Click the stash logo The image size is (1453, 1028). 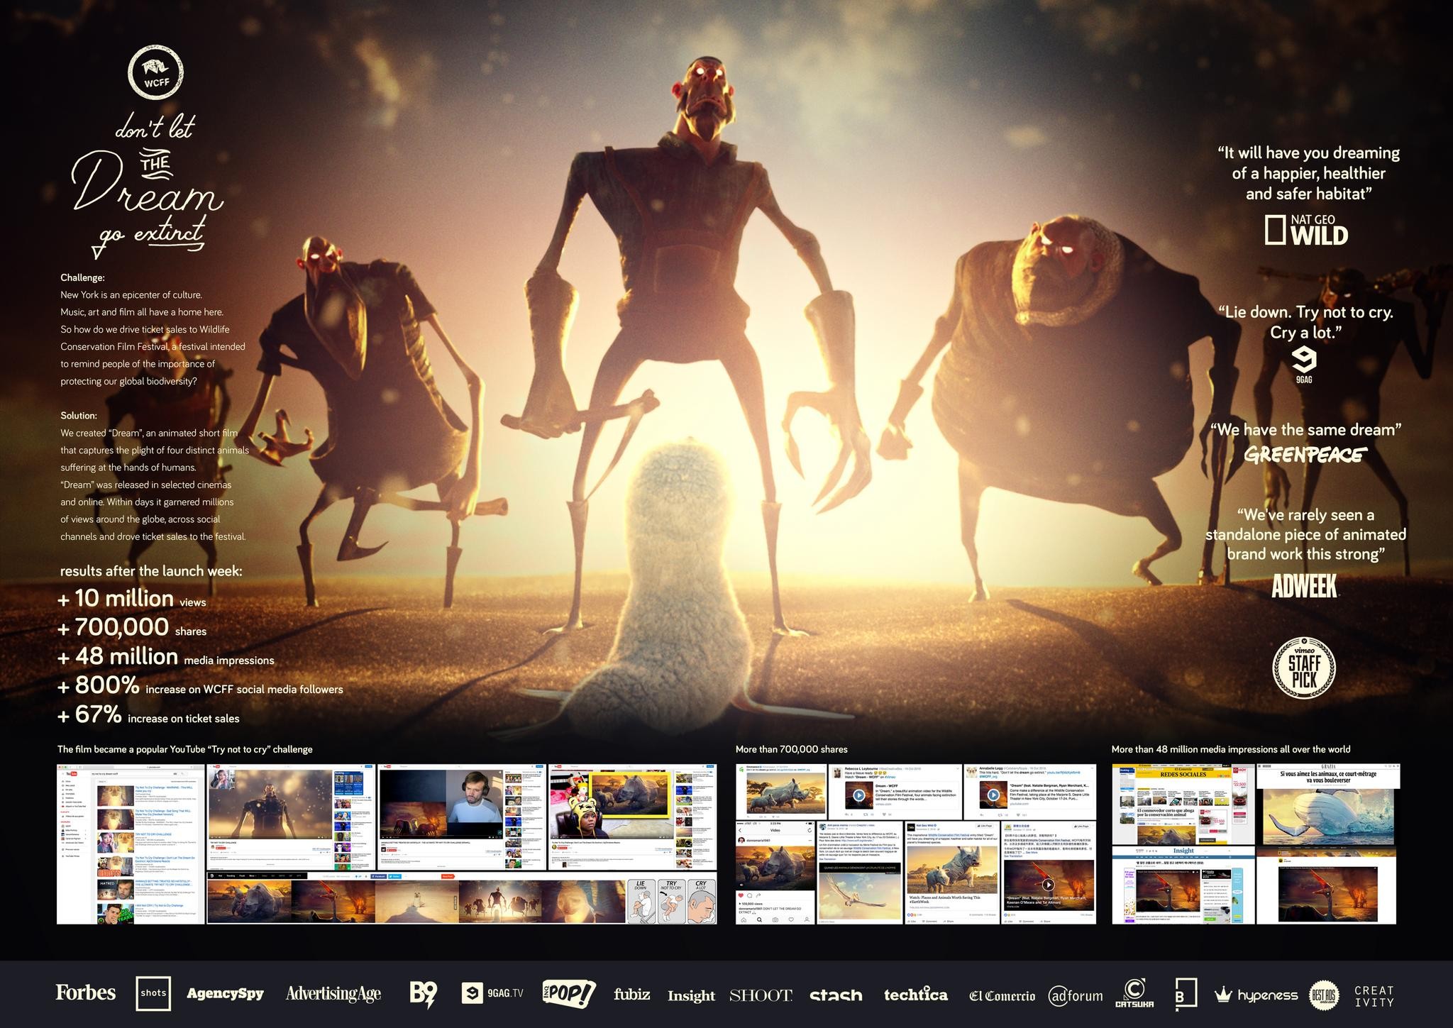[836, 995]
